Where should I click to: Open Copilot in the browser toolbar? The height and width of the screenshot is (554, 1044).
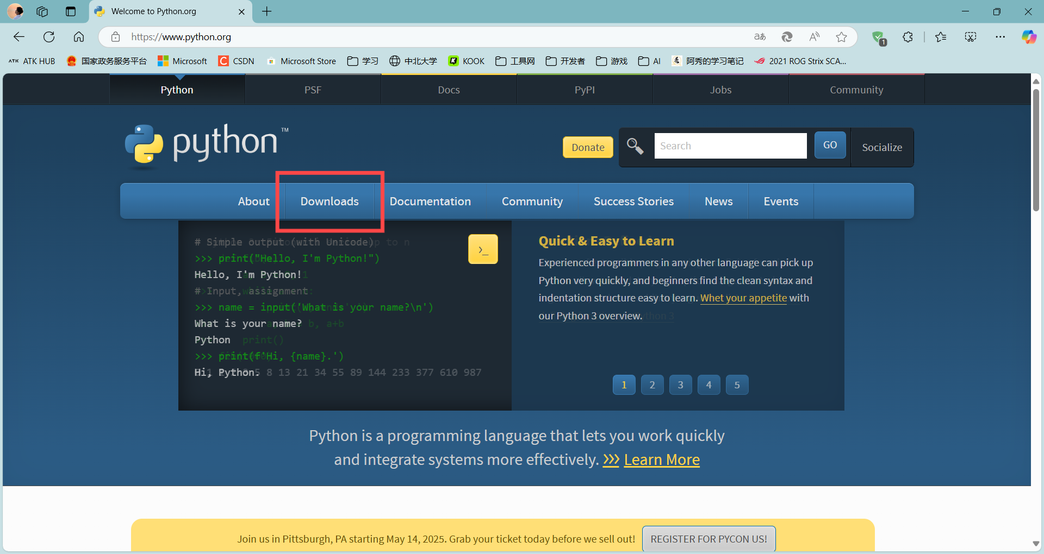point(1028,37)
